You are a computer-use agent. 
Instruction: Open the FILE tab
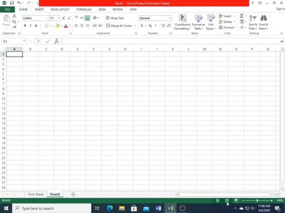[7, 9]
